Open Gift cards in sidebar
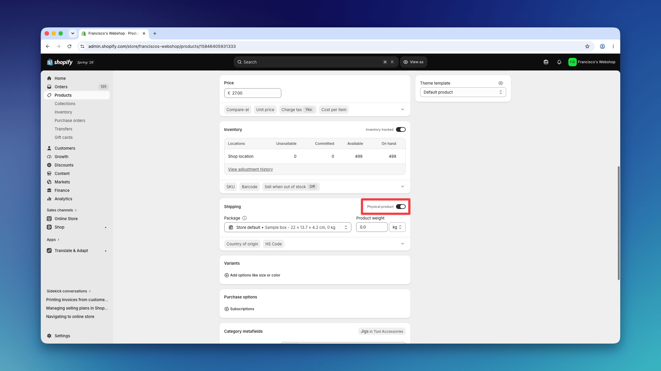The height and width of the screenshot is (371, 661). tap(64, 137)
